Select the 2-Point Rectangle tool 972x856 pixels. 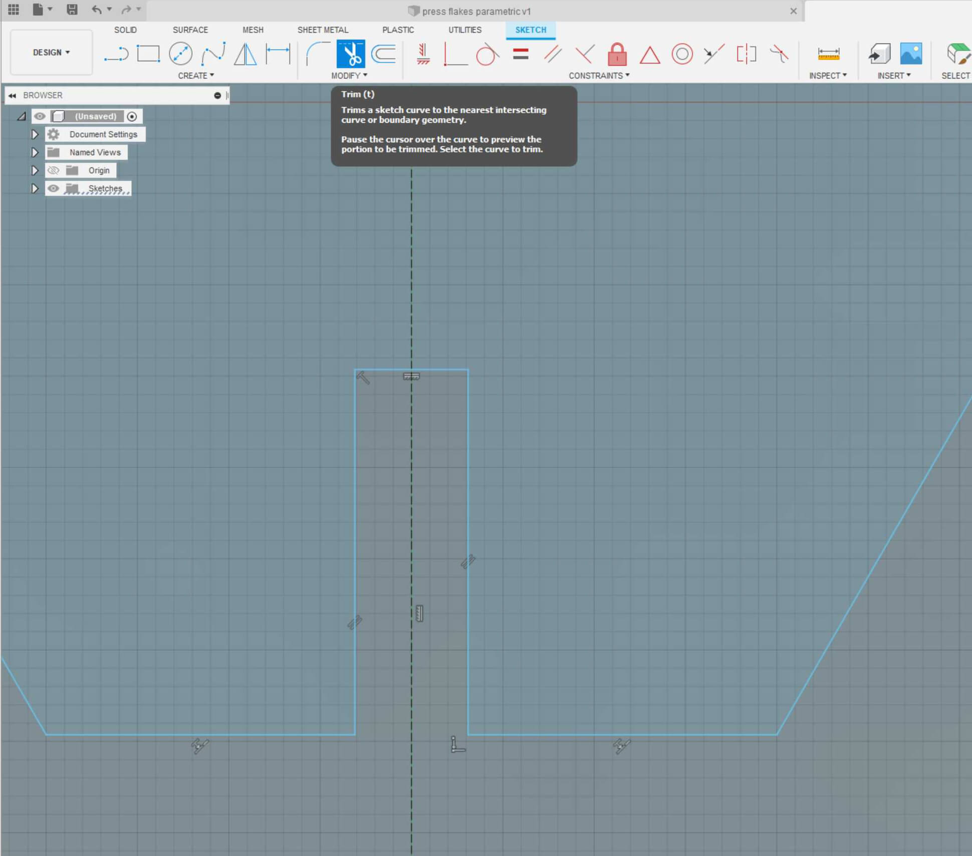pyautogui.click(x=148, y=54)
